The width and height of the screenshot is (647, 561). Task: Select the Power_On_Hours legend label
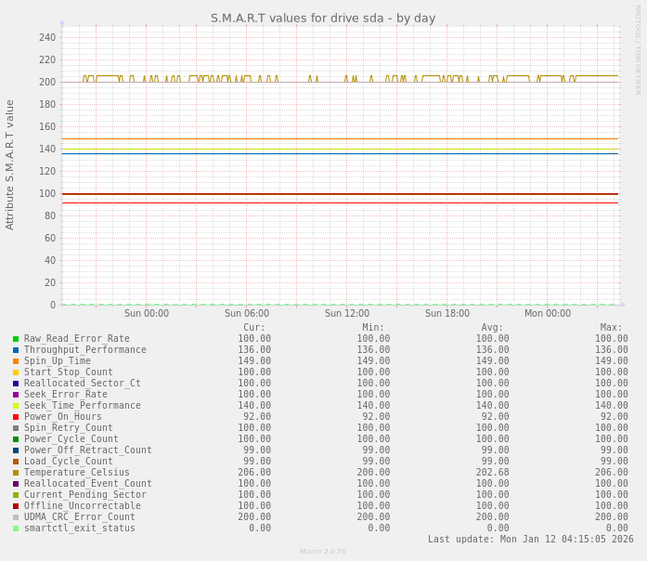pyautogui.click(x=63, y=416)
